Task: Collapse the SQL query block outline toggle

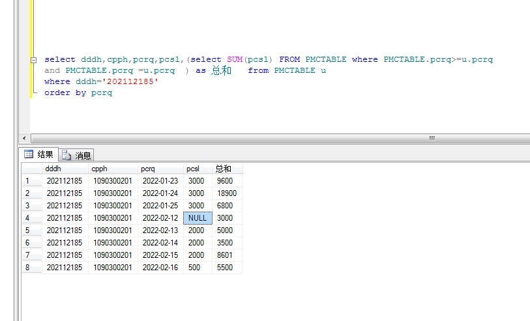Action: pyautogui.click(x=33, y=60)
